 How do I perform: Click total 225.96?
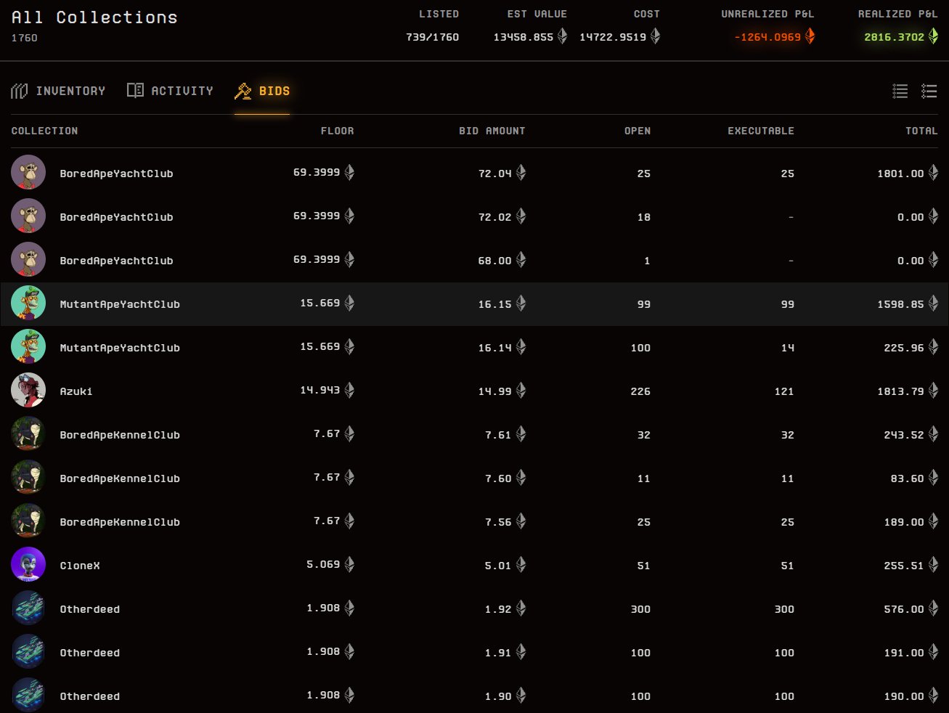[x=904, y=348]
